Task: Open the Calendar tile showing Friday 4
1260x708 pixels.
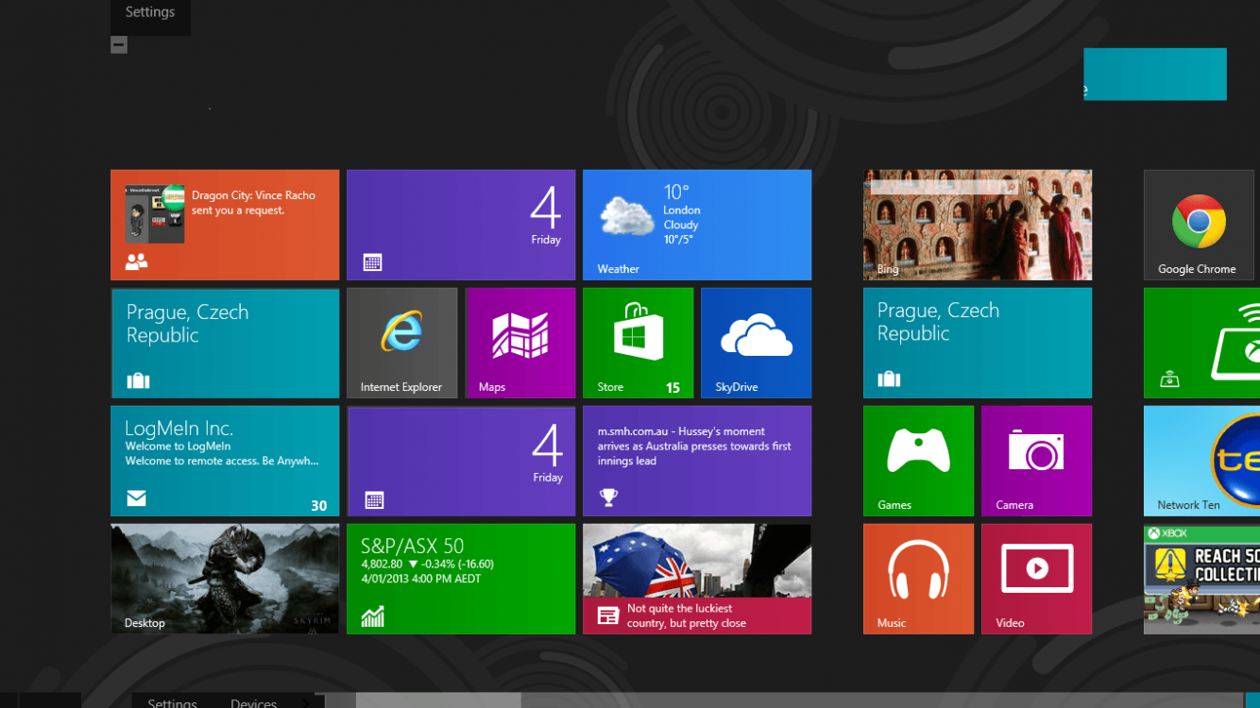Action: tap(461, 224)
